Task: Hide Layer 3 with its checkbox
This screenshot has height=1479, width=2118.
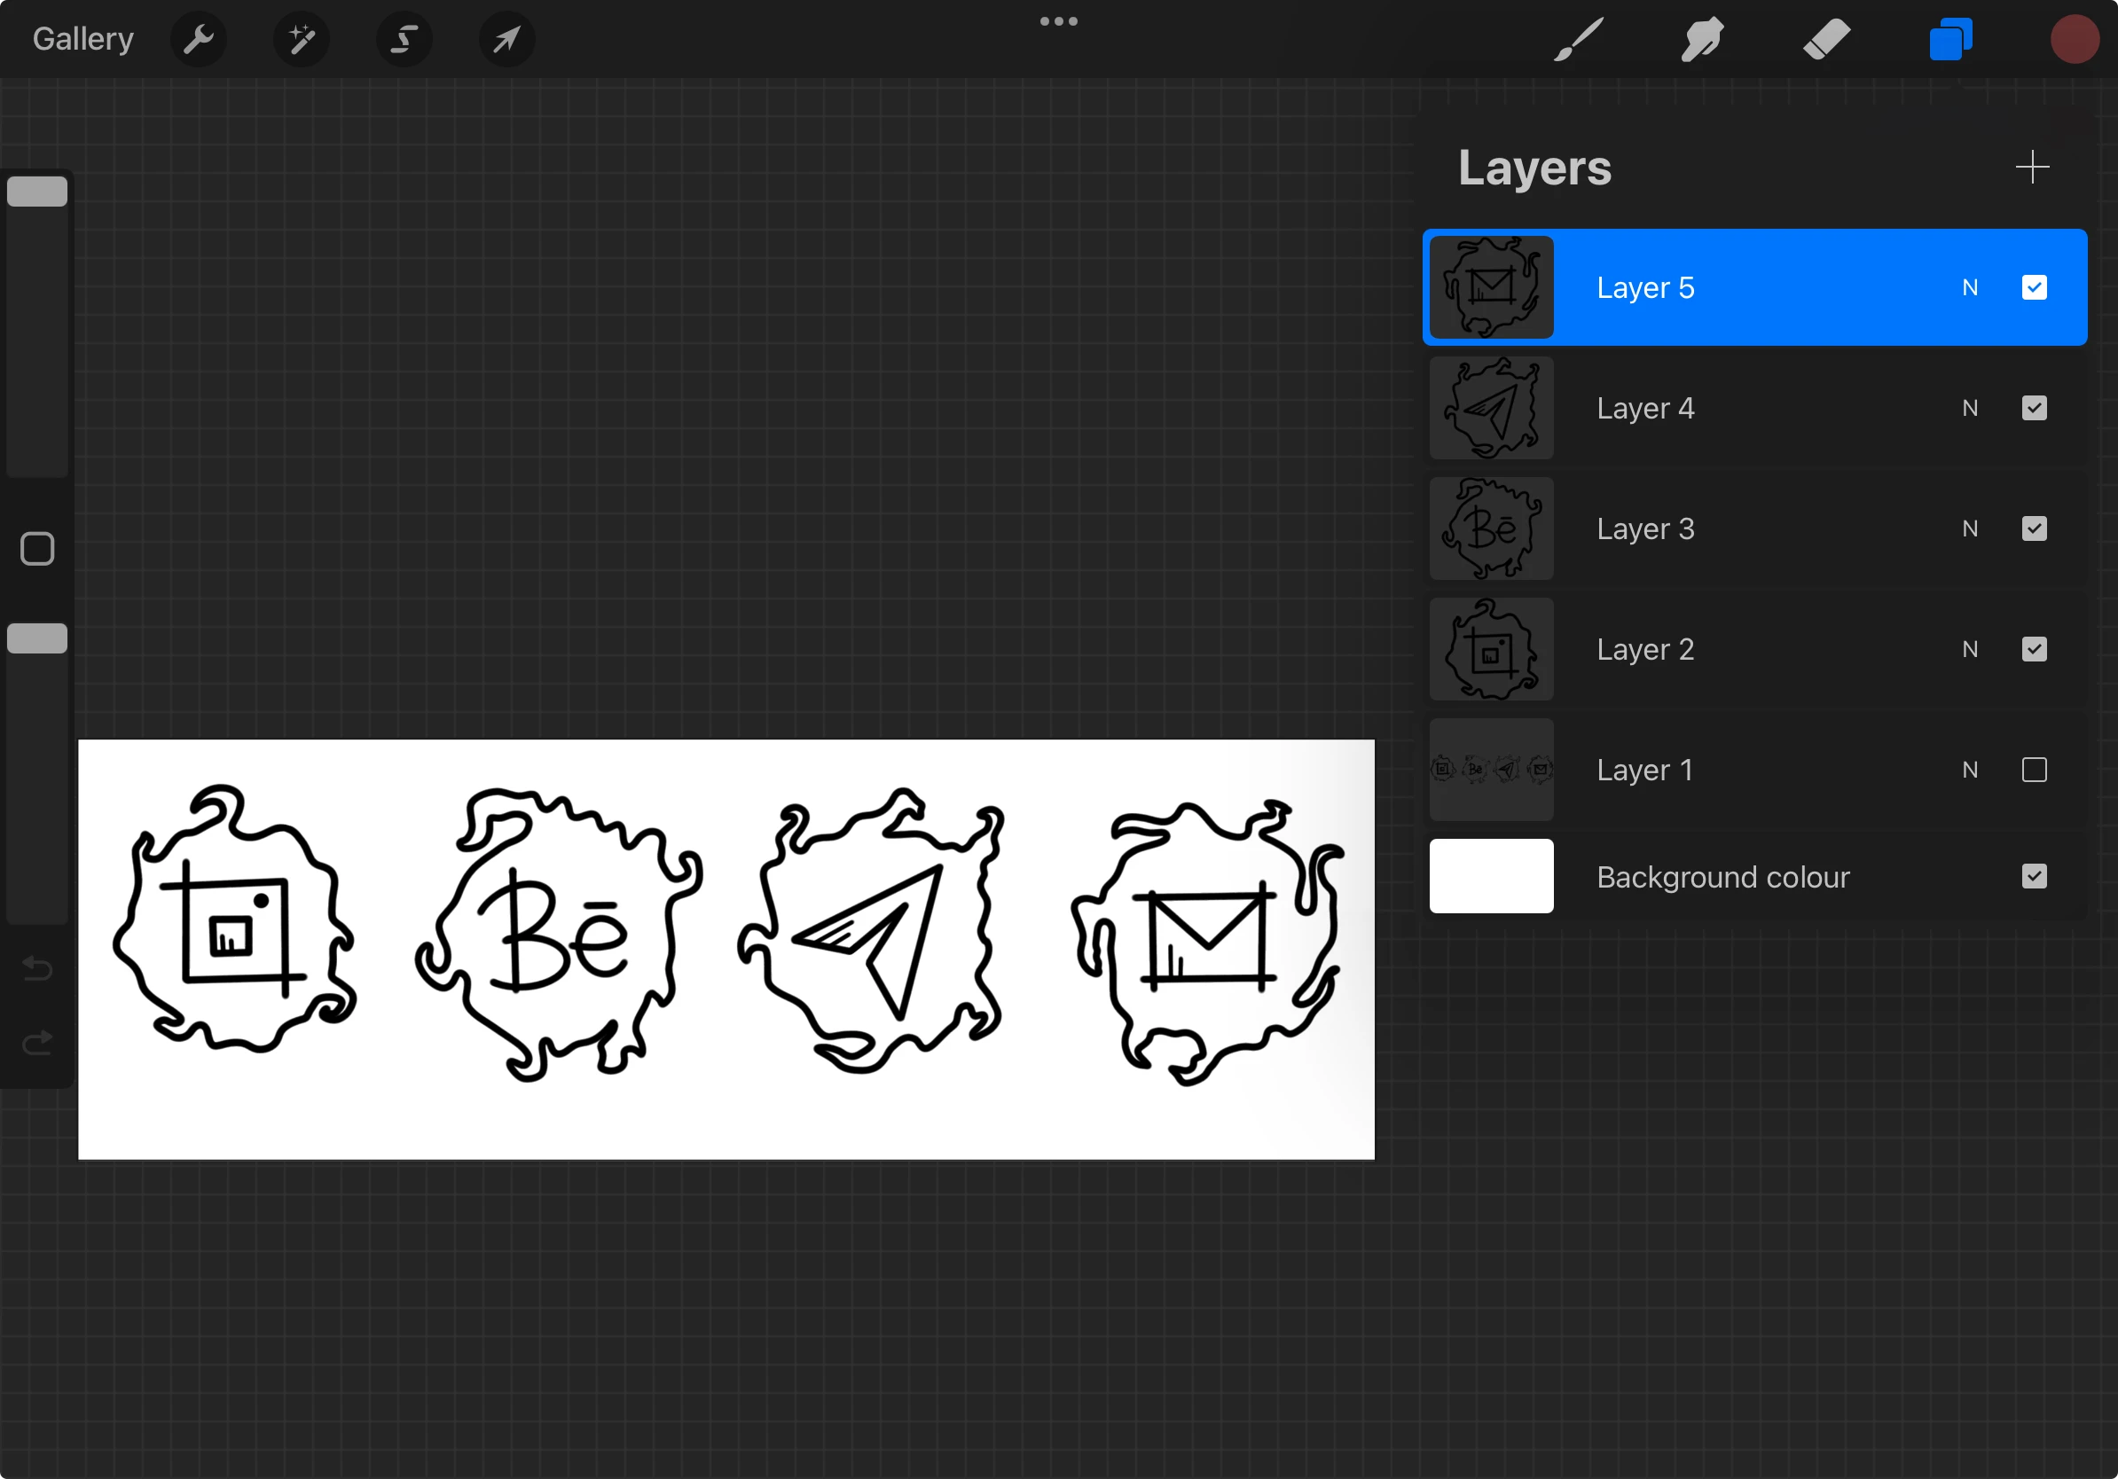Action: coord(2034,528)
